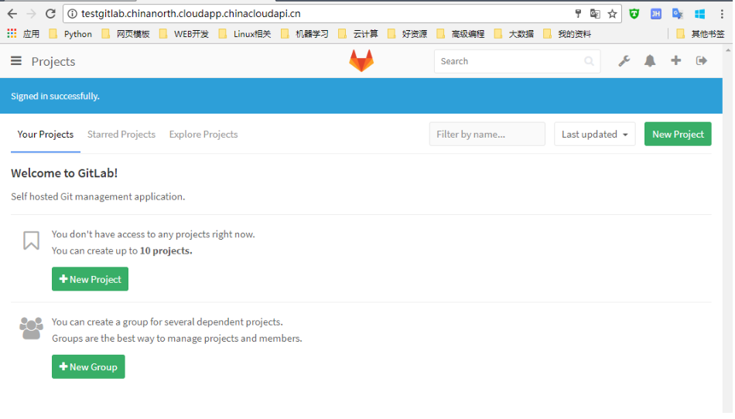The width and height of the screenshot is (735, 419).
Task: Open the 高级编程 bookmark folder
Action: pos(461,34)
